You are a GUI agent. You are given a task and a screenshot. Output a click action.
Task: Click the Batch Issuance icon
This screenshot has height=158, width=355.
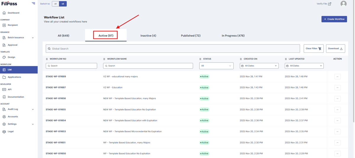[x=4, y=38]
